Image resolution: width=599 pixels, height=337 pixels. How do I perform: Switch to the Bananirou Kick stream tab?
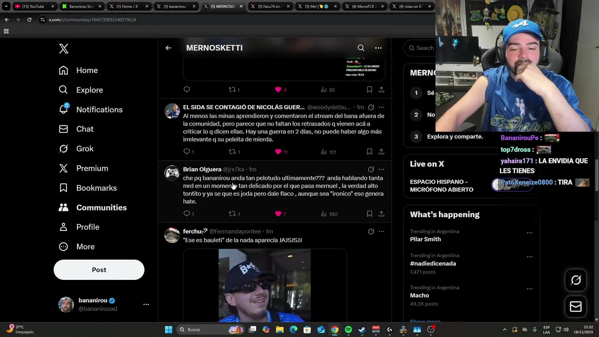(81, 7)
